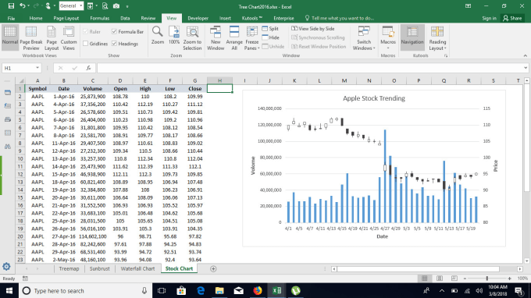The width and height of the screenshot is (531, 298).
Task: Open Custom Views dialog
Action: click(69, 38)
